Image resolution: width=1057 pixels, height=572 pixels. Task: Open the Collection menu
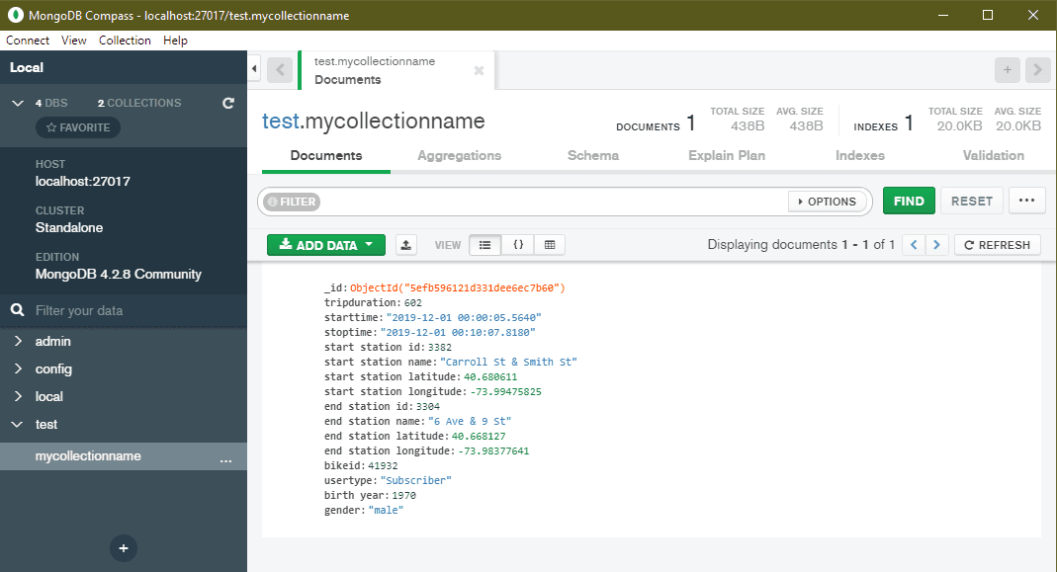(125, 41)
